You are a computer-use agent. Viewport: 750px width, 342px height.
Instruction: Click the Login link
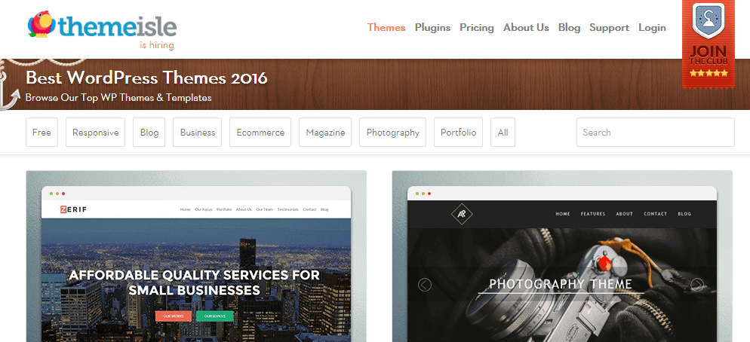(653, 28)
